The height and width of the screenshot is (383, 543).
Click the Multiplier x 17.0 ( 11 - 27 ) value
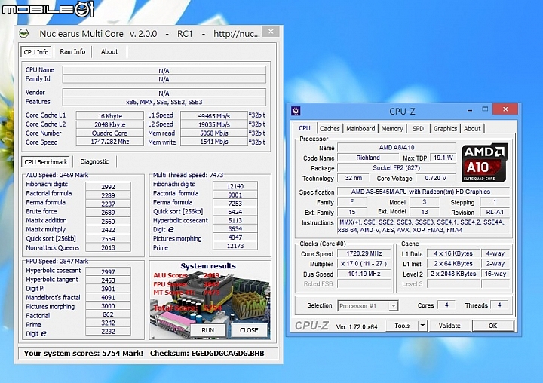click(x=364, y=264)
